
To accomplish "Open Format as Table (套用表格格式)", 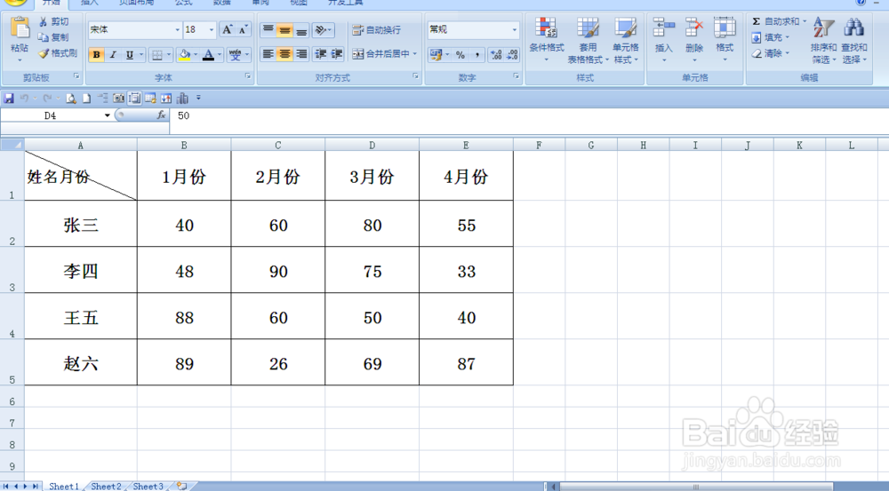I will tap(588, 40).
